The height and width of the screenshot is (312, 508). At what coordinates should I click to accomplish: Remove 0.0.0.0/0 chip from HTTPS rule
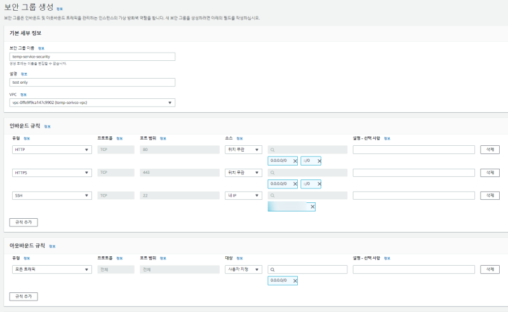(295, 184)
